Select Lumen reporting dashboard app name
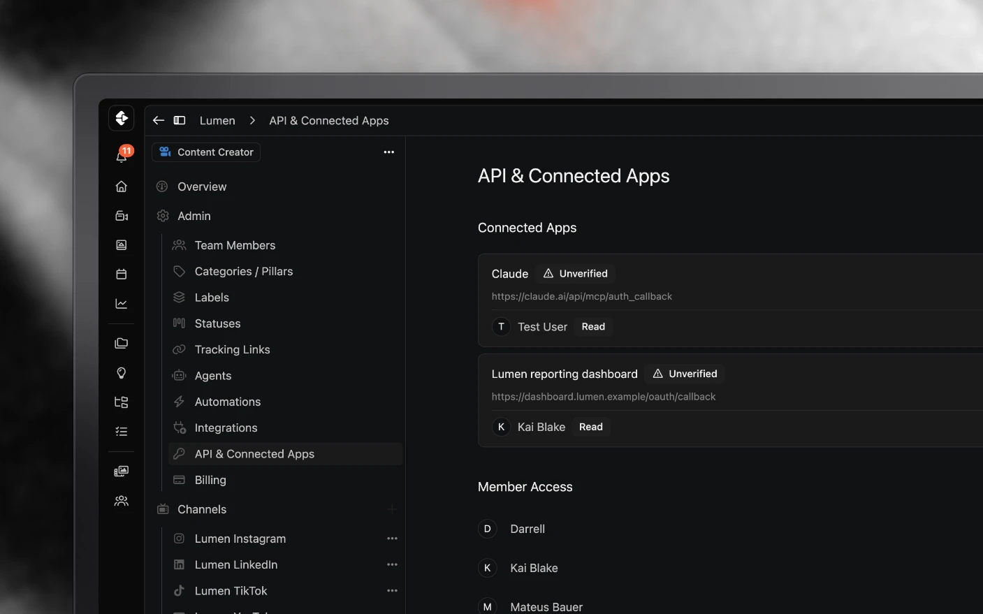The image size is (983, 614). (565, 374)
